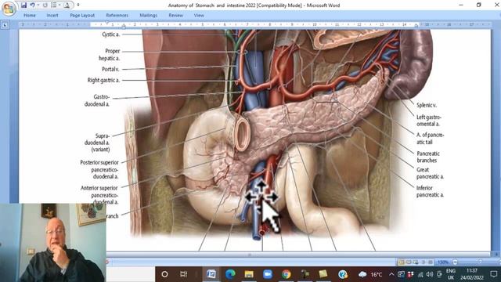Open the bullets dropdown arrow in Quick Access
Screen dimensions: 501x282
(x=59, y=5)
